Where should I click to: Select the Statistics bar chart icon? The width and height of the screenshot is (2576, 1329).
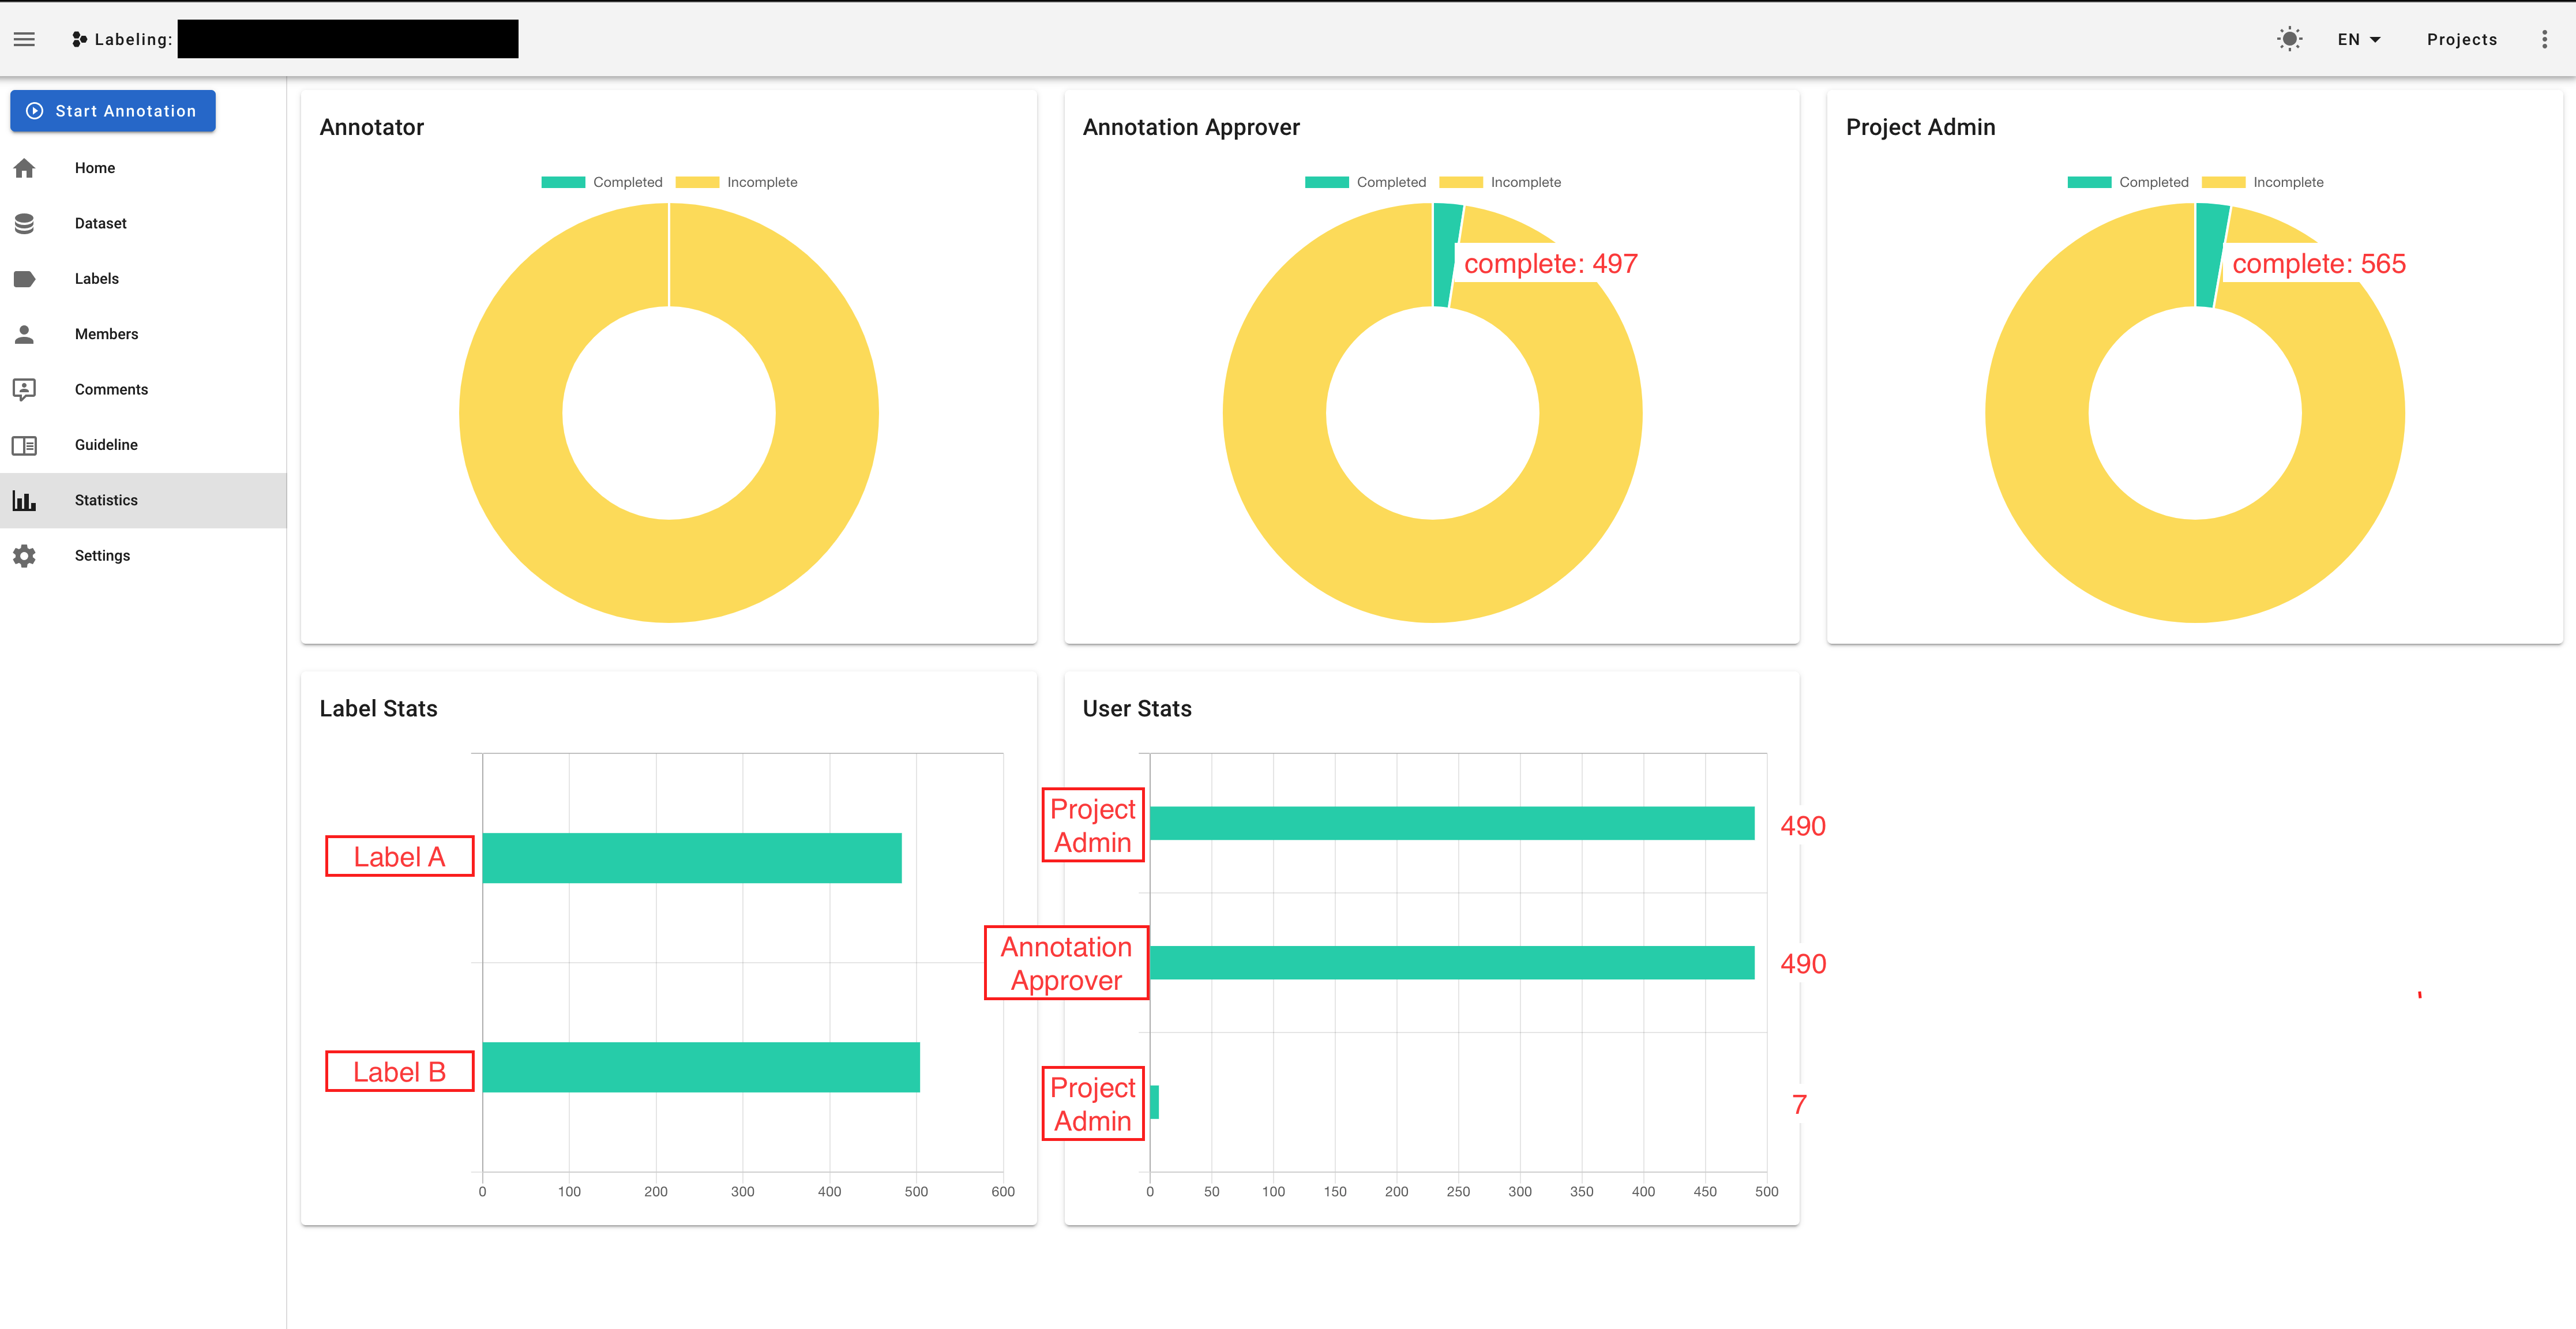pos(25,500)
